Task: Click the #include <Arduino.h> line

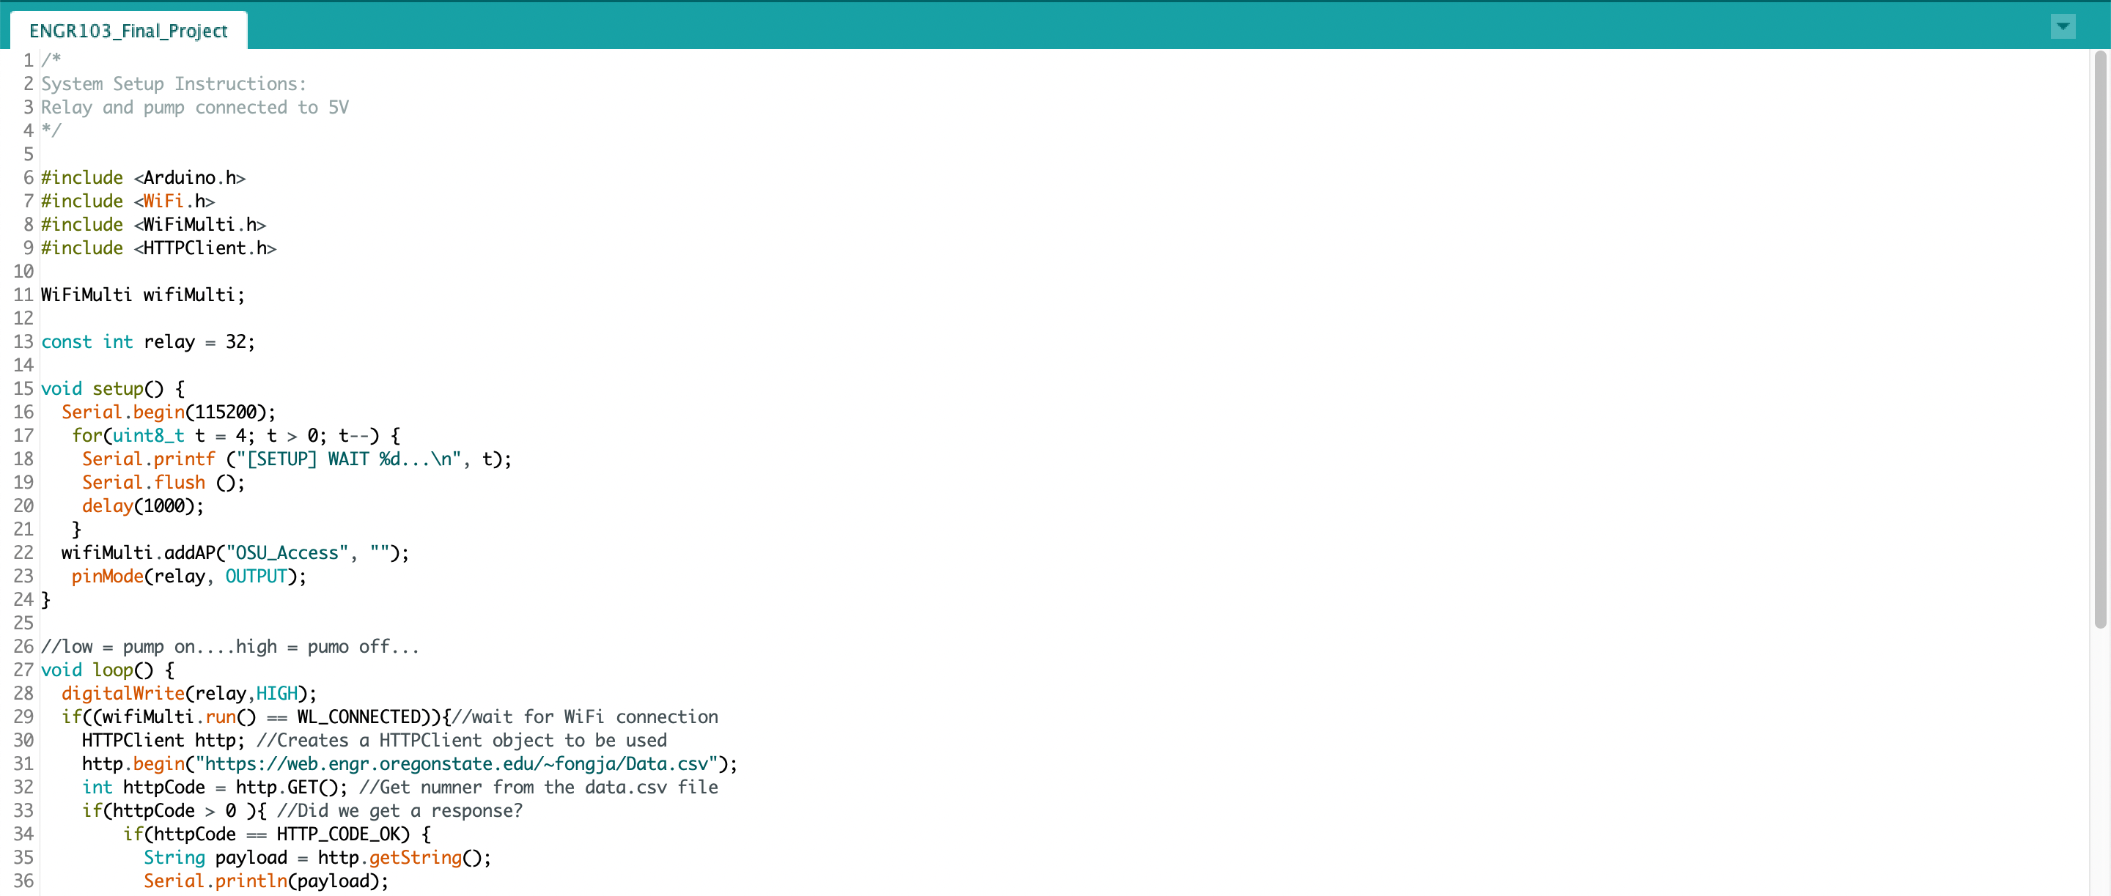Action: tap(143, 178)
